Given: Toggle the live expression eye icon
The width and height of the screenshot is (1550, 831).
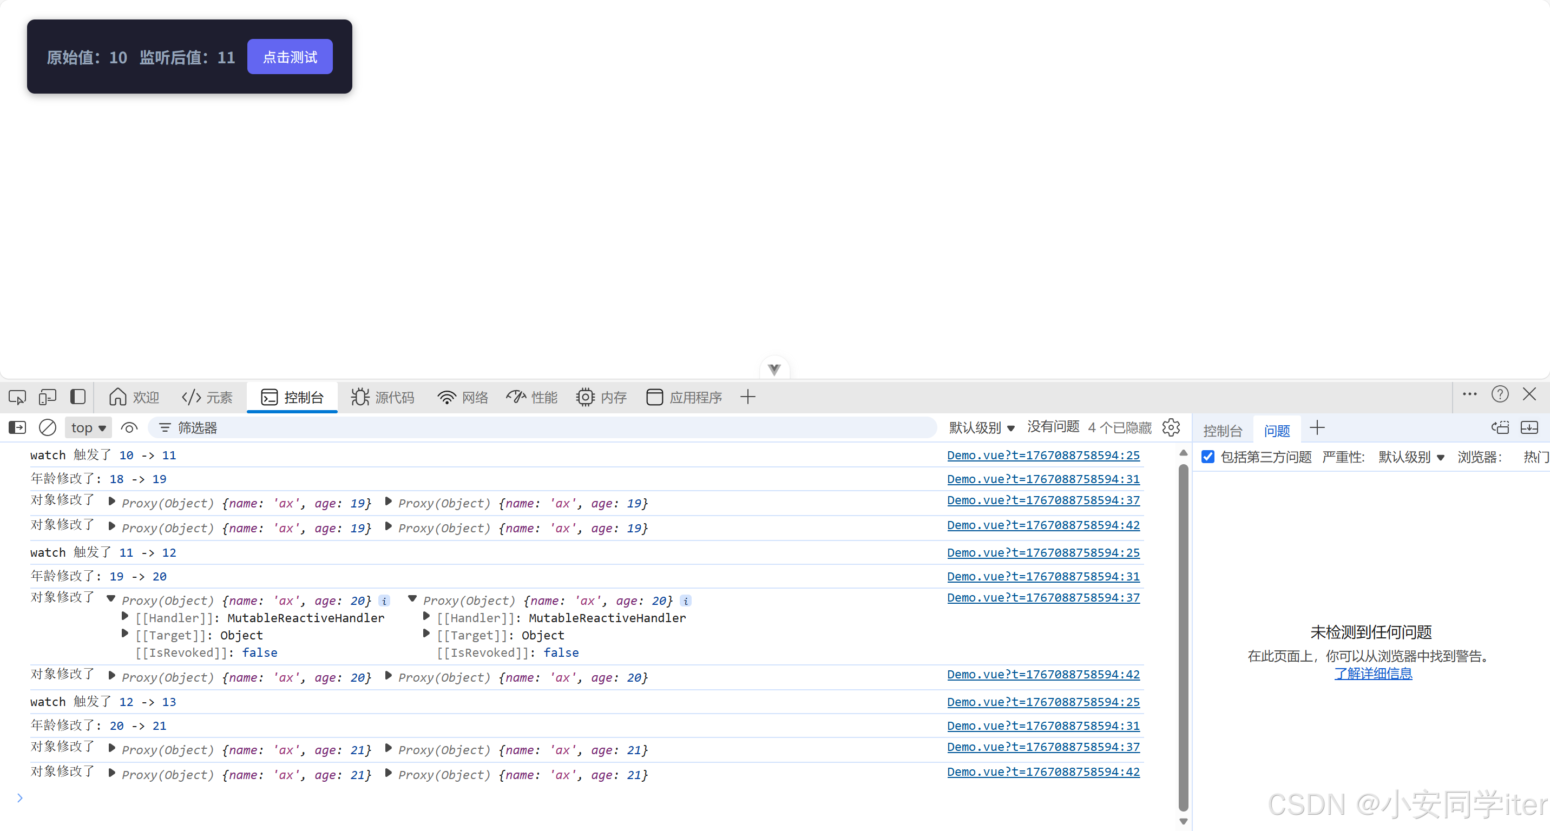Looking at the screenshot, I should (x=129, y=427).
